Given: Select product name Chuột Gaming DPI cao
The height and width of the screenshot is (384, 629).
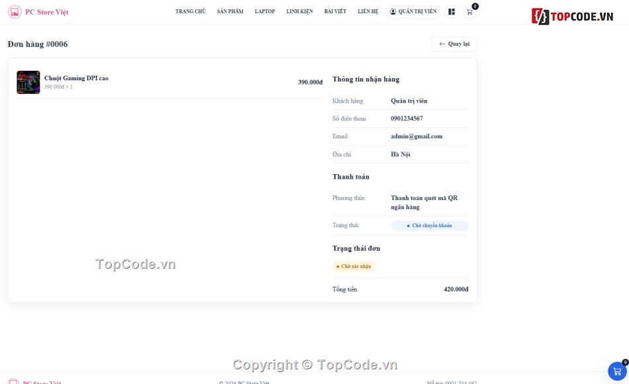Looking at the screenshot, I should 76,78.
